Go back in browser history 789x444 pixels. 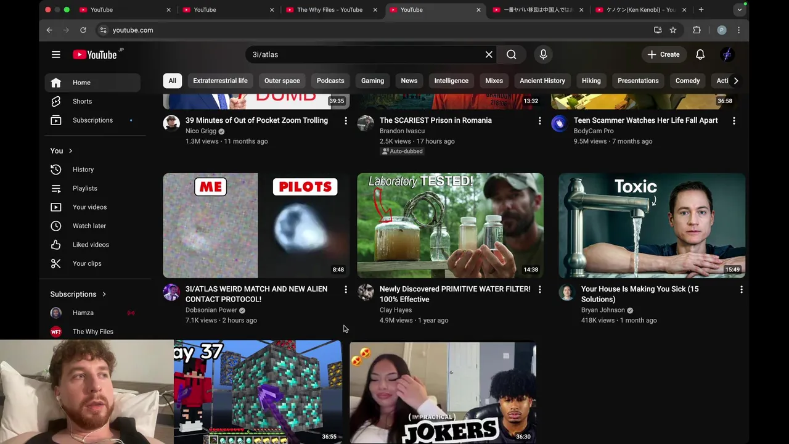tap(49, 30)
